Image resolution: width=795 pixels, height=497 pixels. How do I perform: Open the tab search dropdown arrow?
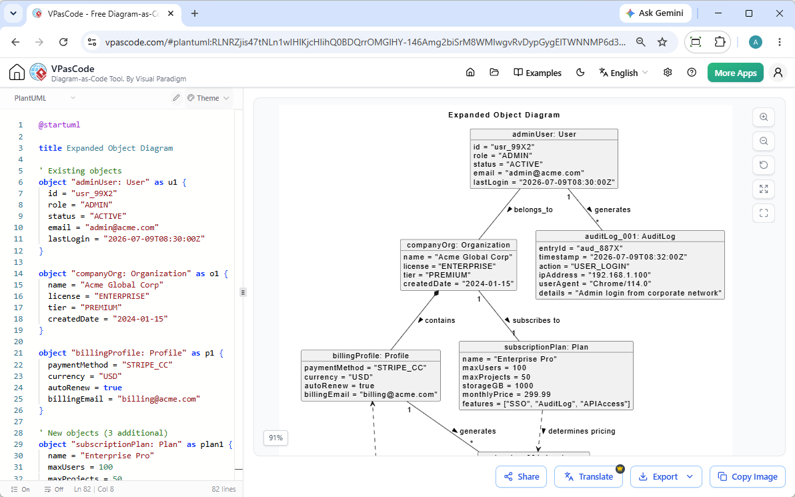coord(13,14)
